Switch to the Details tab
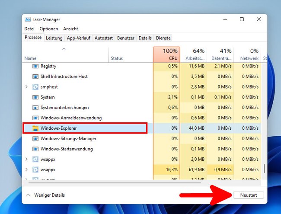 (x=145, y=38)
